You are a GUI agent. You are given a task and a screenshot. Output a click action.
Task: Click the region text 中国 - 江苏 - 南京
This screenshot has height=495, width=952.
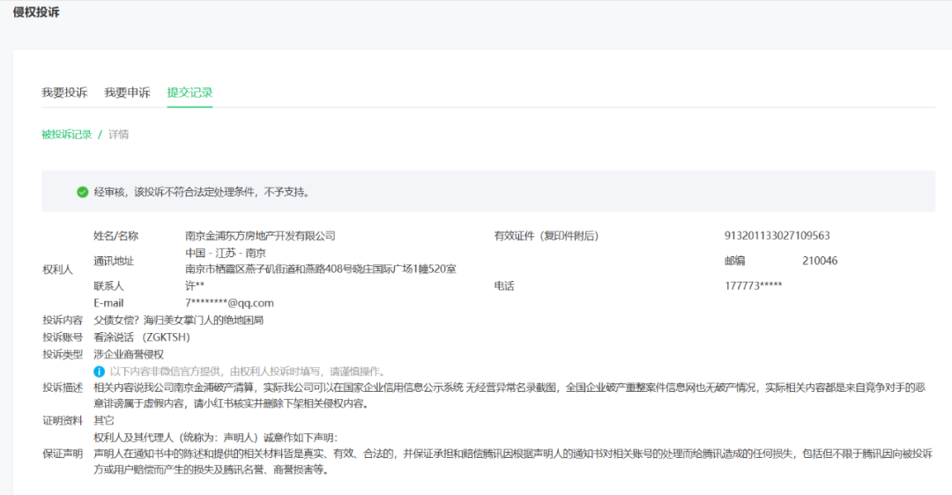226,253
